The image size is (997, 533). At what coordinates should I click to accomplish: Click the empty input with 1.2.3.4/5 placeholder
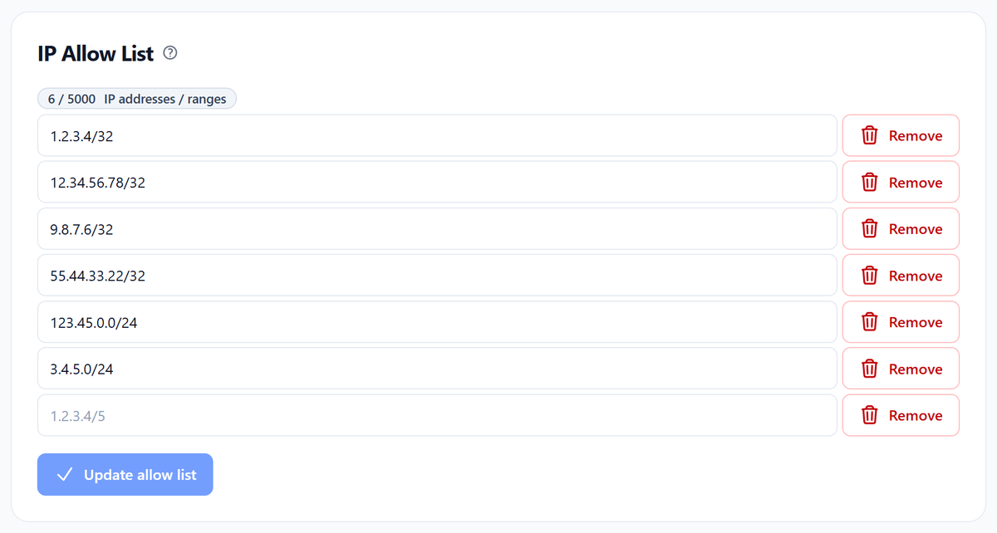(x=436, y=415)
